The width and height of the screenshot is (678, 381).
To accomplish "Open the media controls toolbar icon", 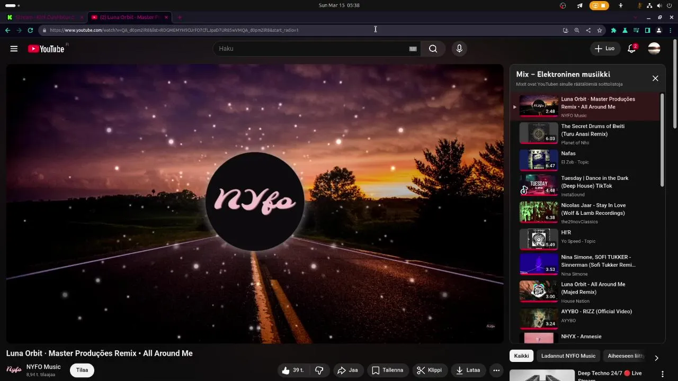I will coord(637,30).
